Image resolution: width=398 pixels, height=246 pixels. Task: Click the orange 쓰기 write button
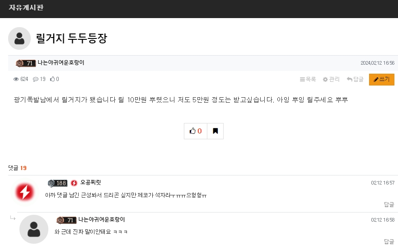click(381, 80)
